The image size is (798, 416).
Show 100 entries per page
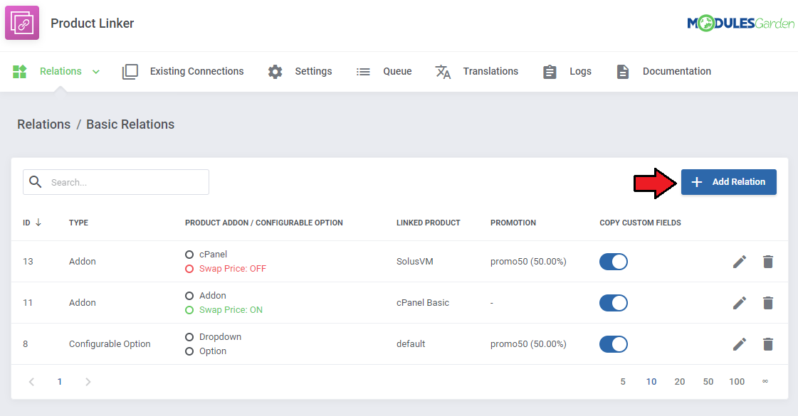737,381
